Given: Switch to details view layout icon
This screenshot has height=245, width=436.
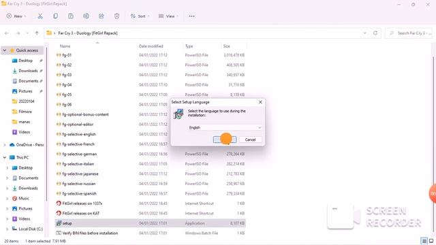Looking at the screenshot, I should [424, 241].
